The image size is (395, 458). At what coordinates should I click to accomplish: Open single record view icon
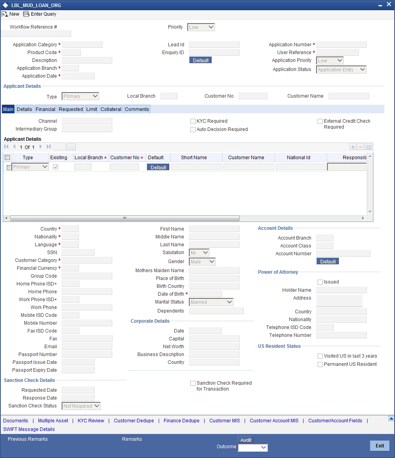coord(369,147)
